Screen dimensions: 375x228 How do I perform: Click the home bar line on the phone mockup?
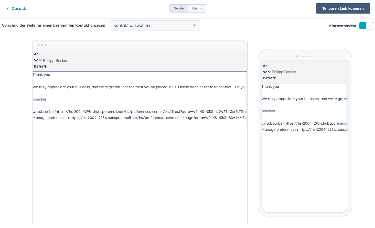click(307, 56)
